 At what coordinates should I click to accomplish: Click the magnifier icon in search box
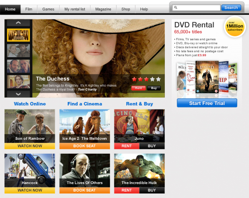(176, 7)
